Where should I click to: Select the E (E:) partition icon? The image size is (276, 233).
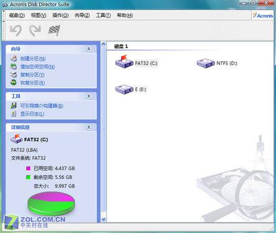pos(124,89)
